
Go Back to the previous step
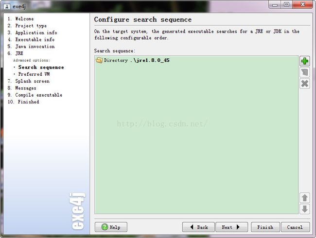tap(198, 227)
